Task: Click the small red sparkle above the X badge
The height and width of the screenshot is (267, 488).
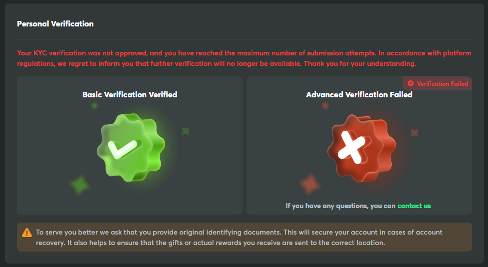Action: point(325,106)
